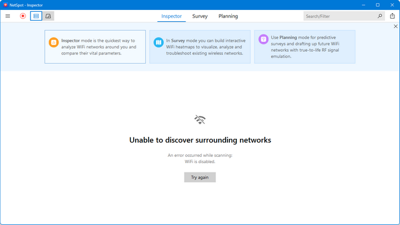Open the hamburger menu

point(7,16)
